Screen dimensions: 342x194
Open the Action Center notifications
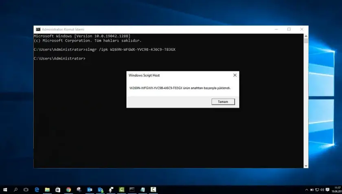[x=328, y=190]
